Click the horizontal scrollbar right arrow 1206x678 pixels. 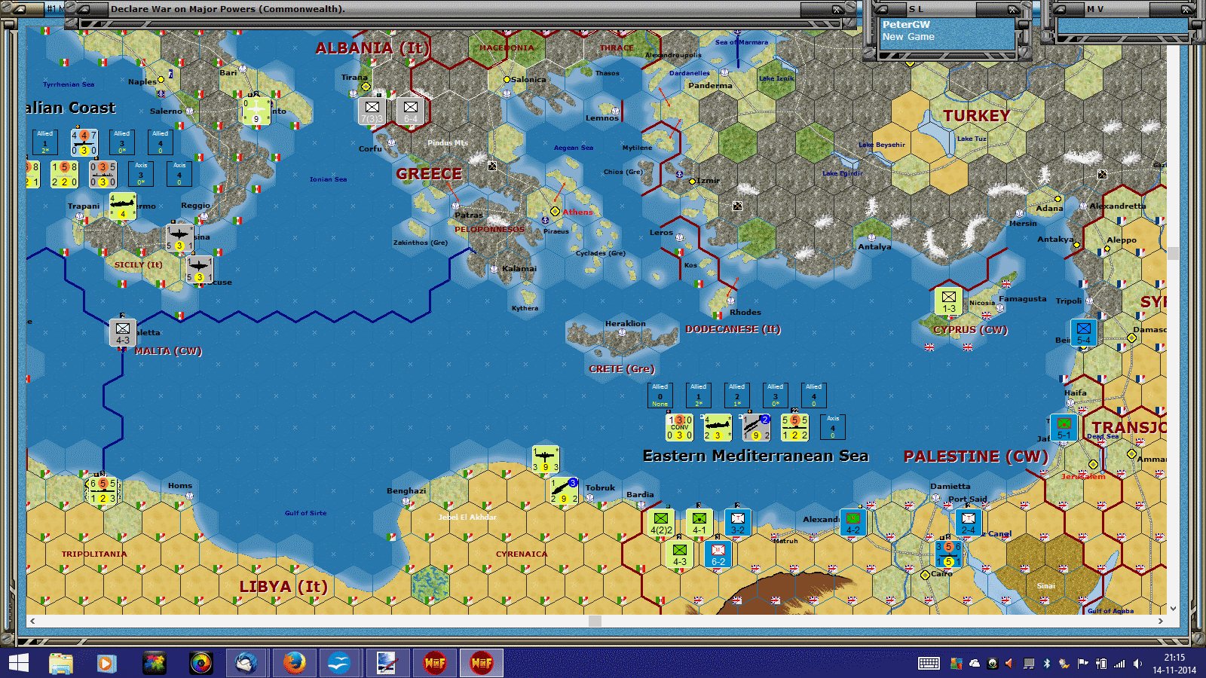pos(1161,621)
